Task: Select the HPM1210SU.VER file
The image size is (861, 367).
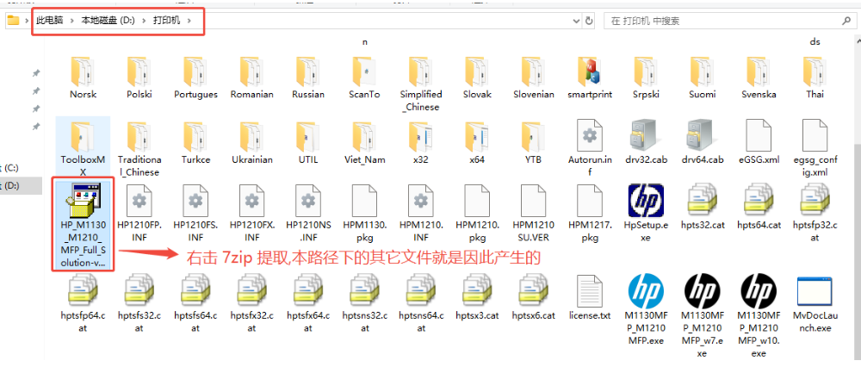Action: tap(533, 214)
